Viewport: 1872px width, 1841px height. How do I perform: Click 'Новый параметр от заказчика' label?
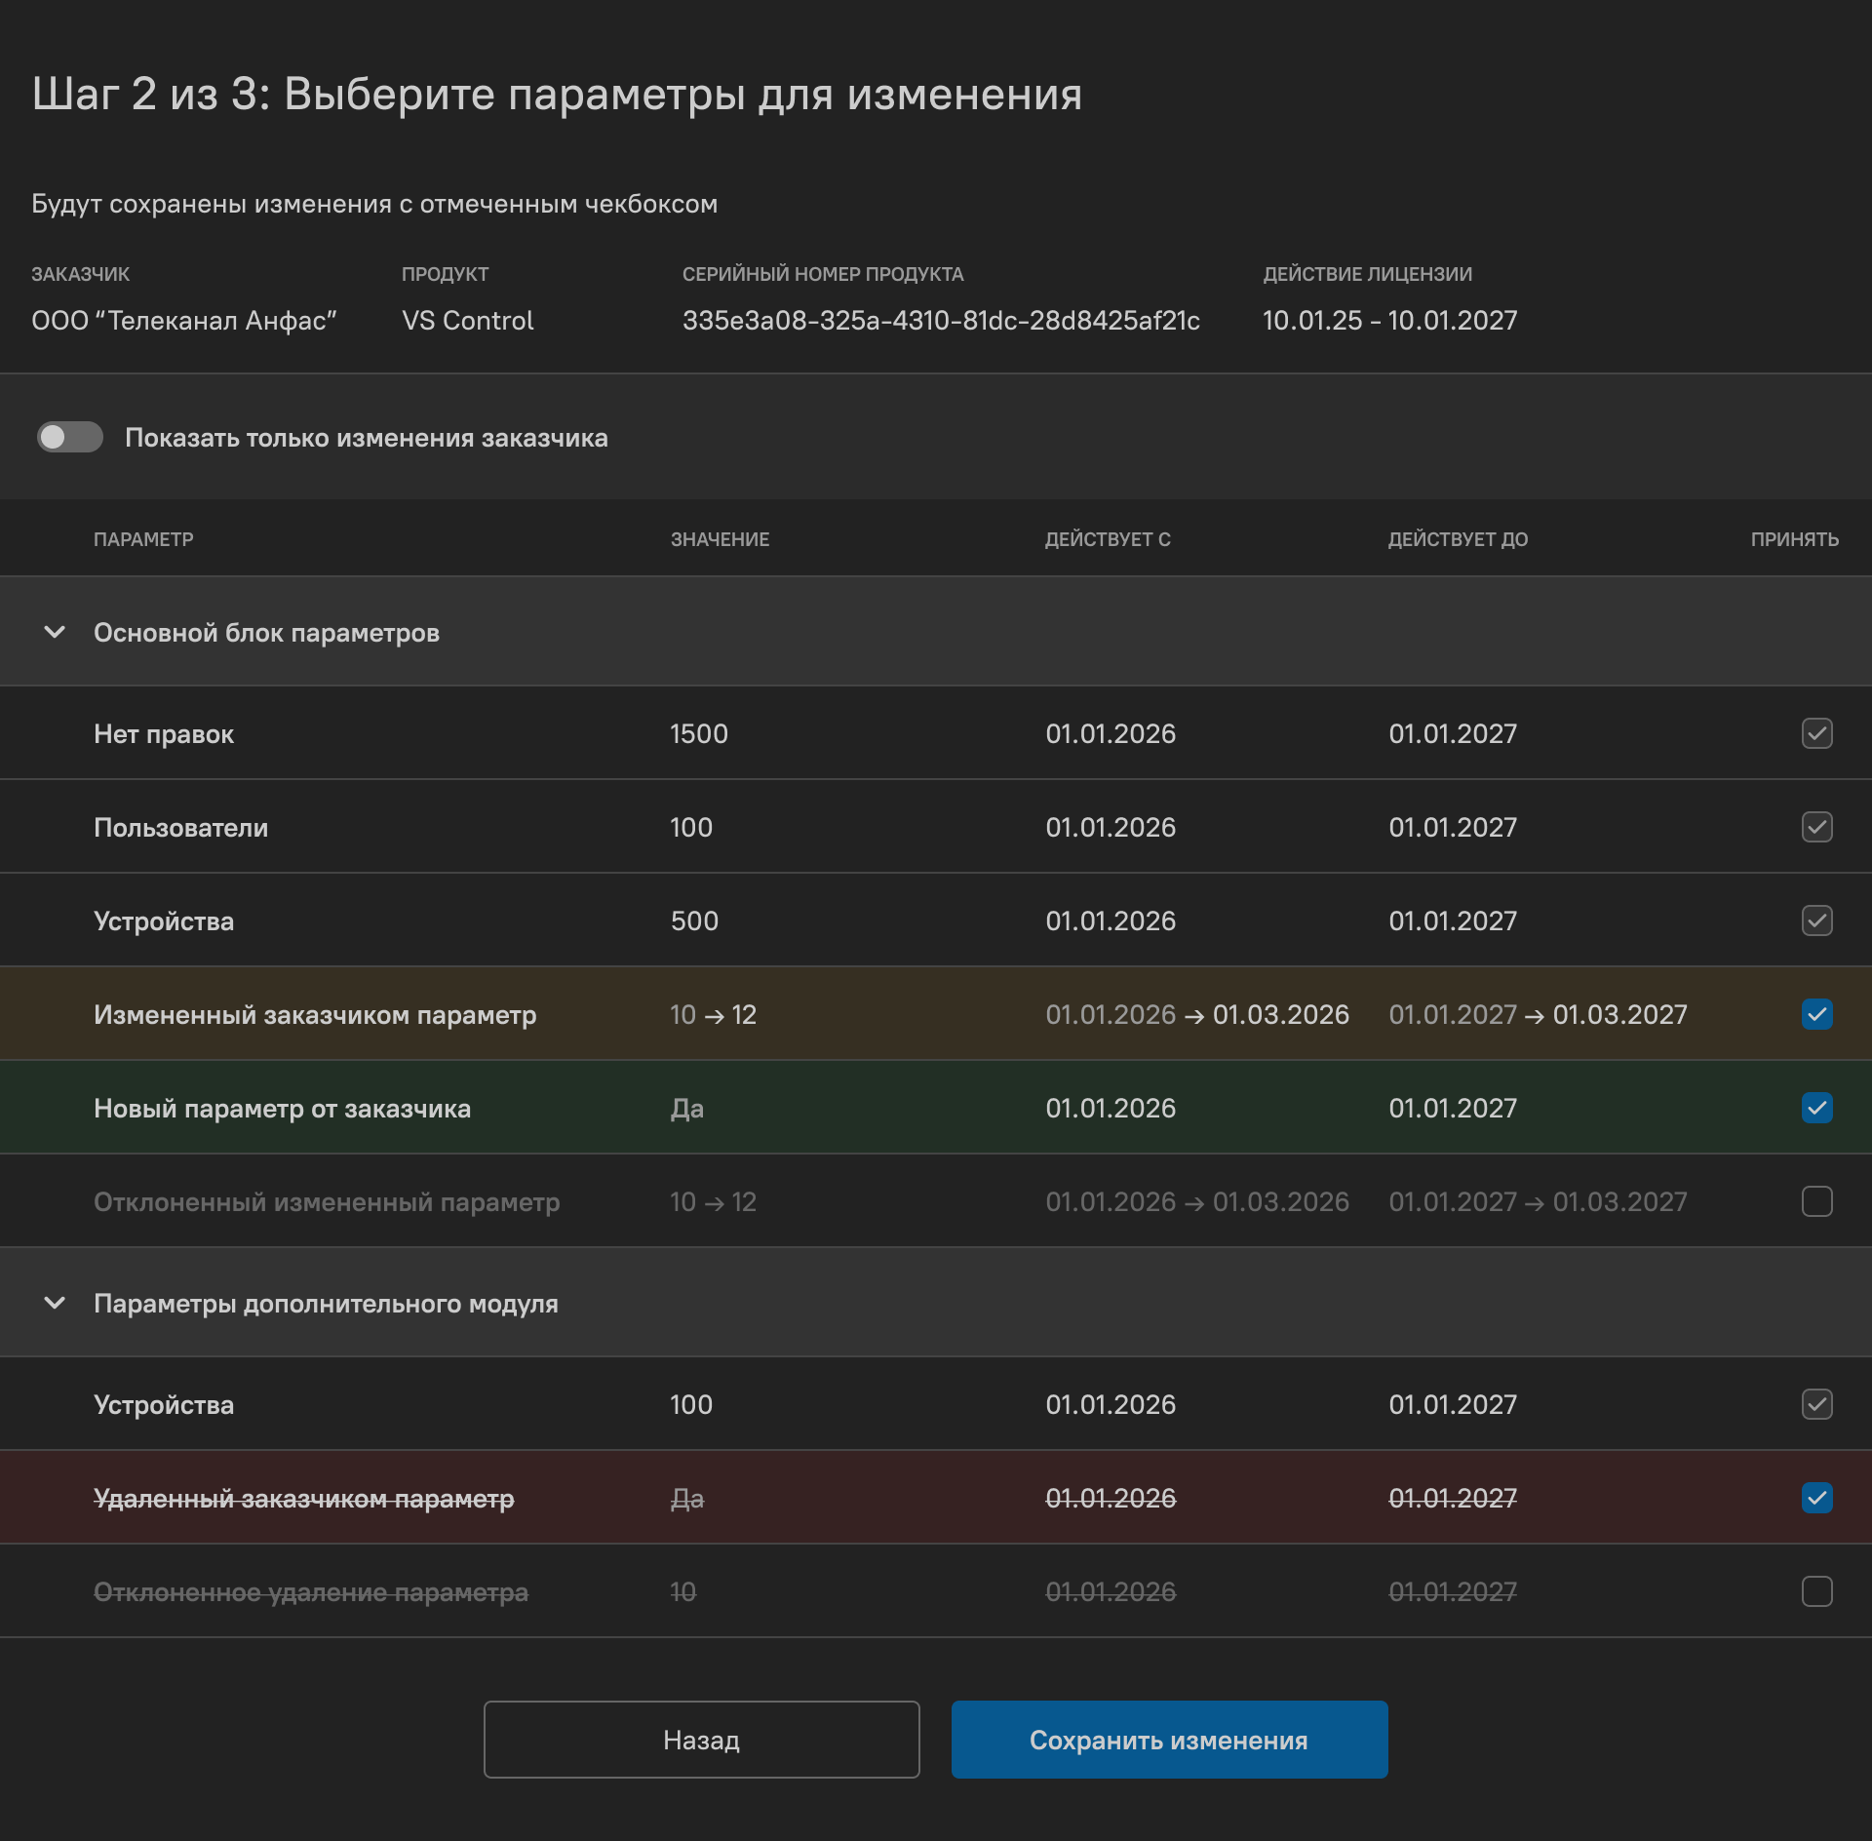[x=282, y=1109]
